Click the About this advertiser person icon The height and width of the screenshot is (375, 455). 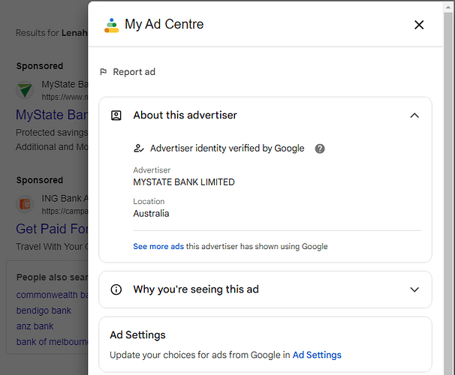116,115
